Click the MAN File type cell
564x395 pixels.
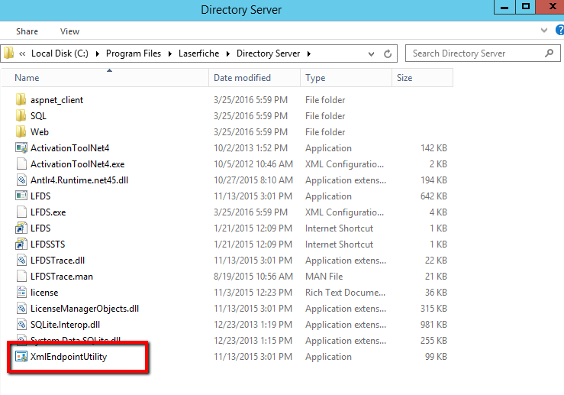click(324, 277)
